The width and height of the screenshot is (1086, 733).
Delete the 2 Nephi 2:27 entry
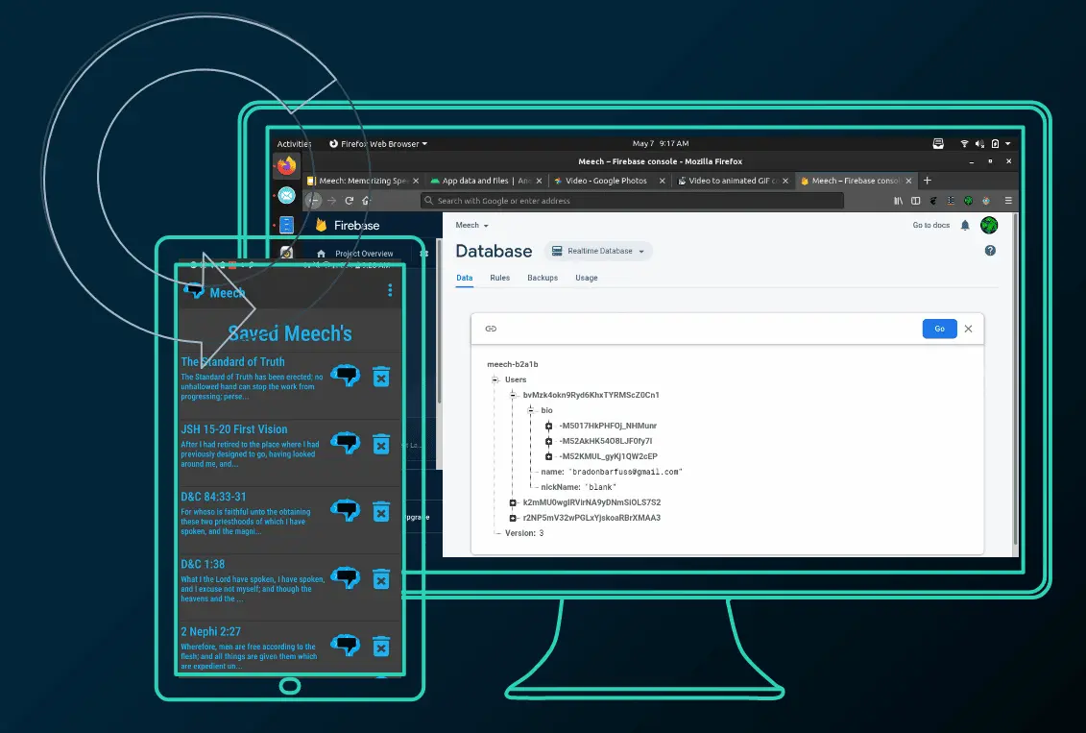tap(381, 647)
